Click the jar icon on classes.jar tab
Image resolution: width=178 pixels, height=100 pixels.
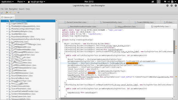2,17
